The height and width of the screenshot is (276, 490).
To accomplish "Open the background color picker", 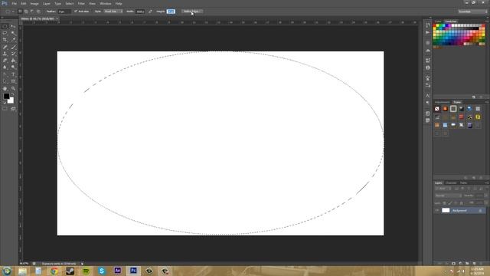I will click(x=11, y=100).
